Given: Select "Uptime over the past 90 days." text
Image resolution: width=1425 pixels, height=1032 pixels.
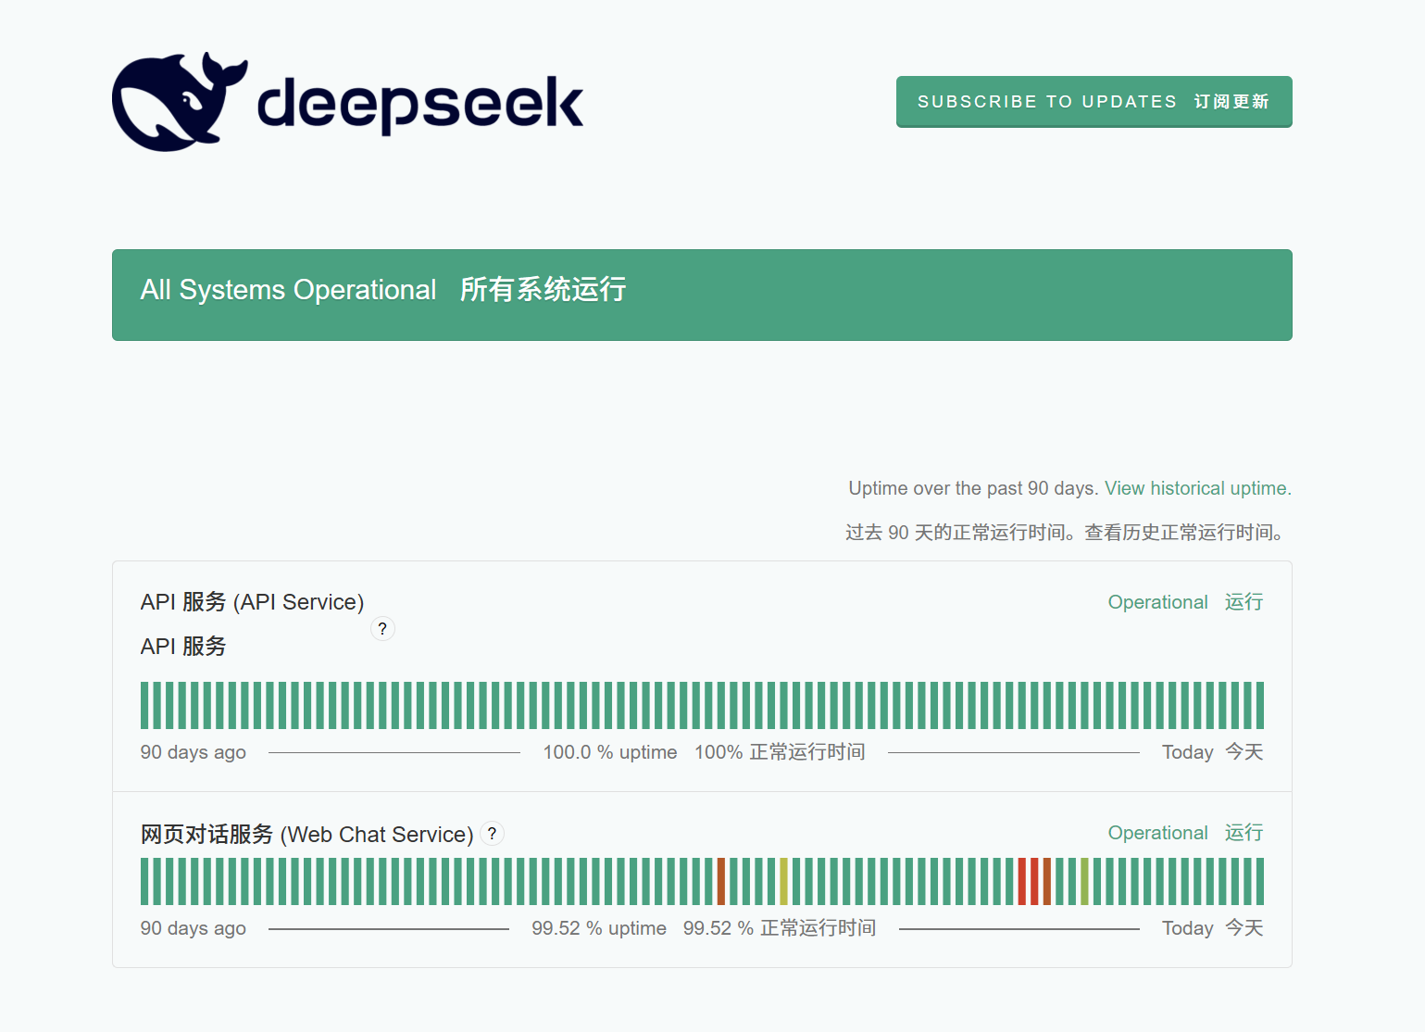Looking at the screenshot, I should pos(973,488).
